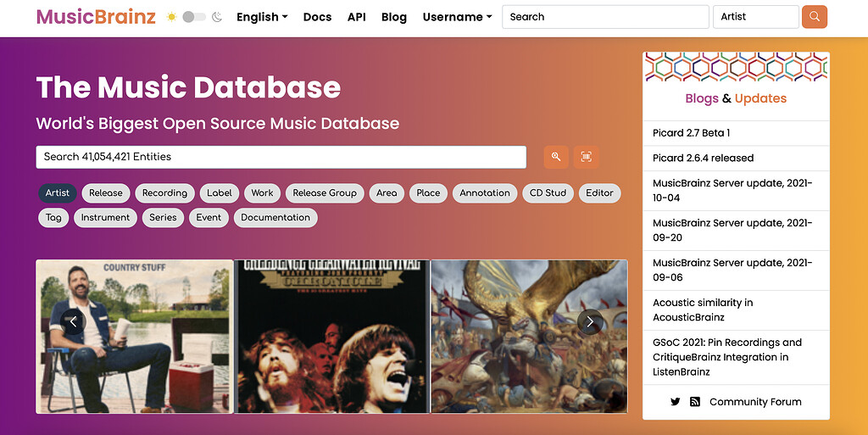Viewport: 868px width, 435px height.
Task: Open the Creedence Clearwater Revival Chronicle cover
Action: pyautogui.click(x=332, y=337)
